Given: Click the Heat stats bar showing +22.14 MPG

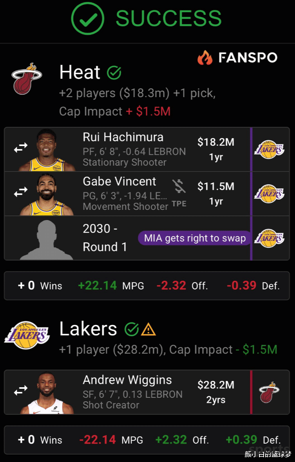Looking at the screenshot, I should (x=147, y=286).
